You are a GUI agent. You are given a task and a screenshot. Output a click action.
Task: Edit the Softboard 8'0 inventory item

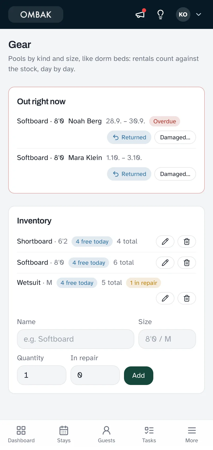click(x=165, y=263)
